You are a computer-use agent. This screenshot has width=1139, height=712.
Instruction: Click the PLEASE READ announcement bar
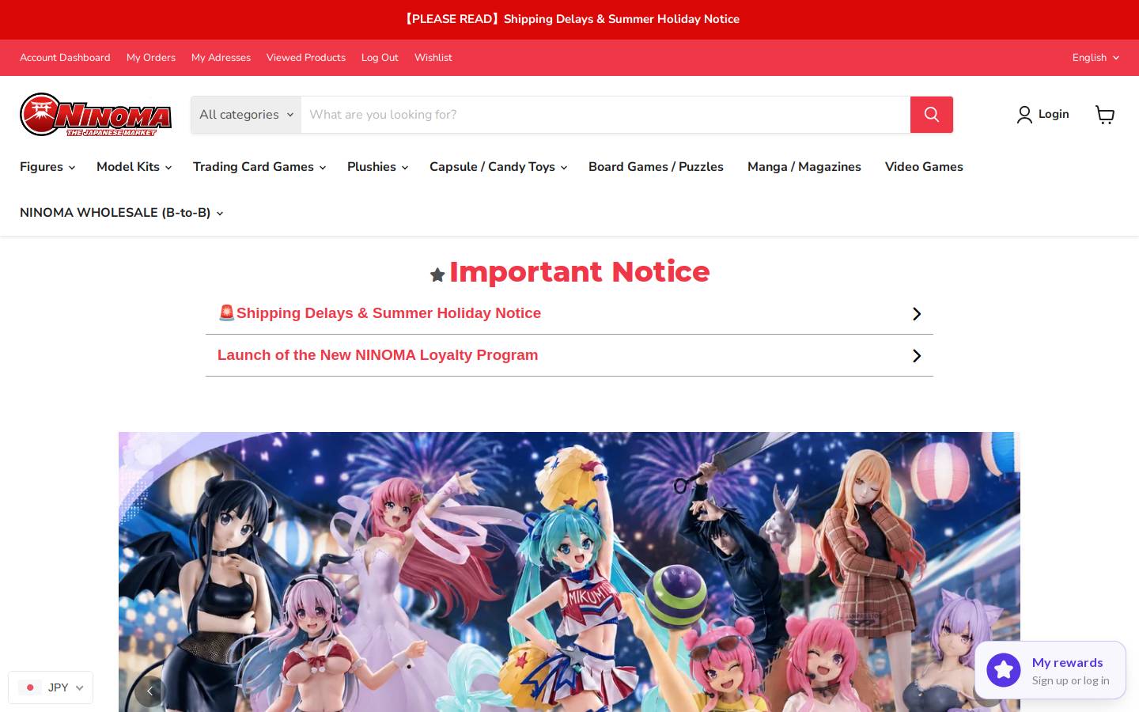pyautogui.click(x=569, y=19)
